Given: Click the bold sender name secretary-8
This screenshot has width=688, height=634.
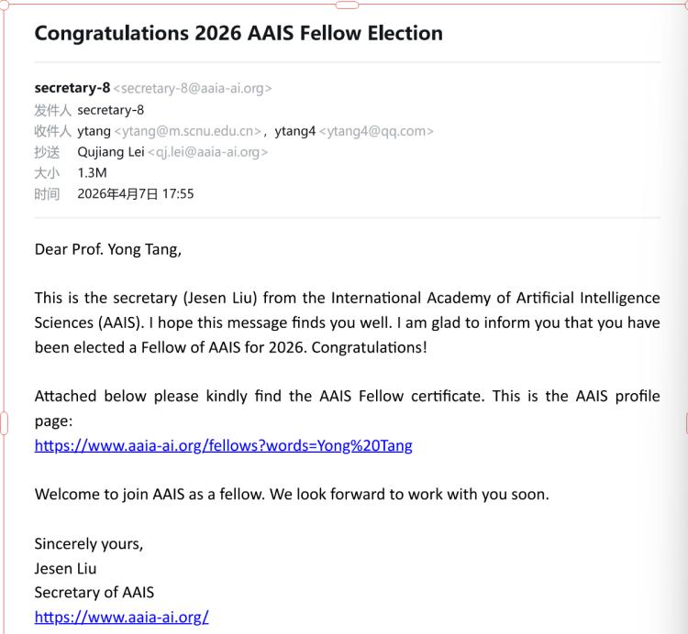Looking at the screenshot, I should tap(72, 88).
